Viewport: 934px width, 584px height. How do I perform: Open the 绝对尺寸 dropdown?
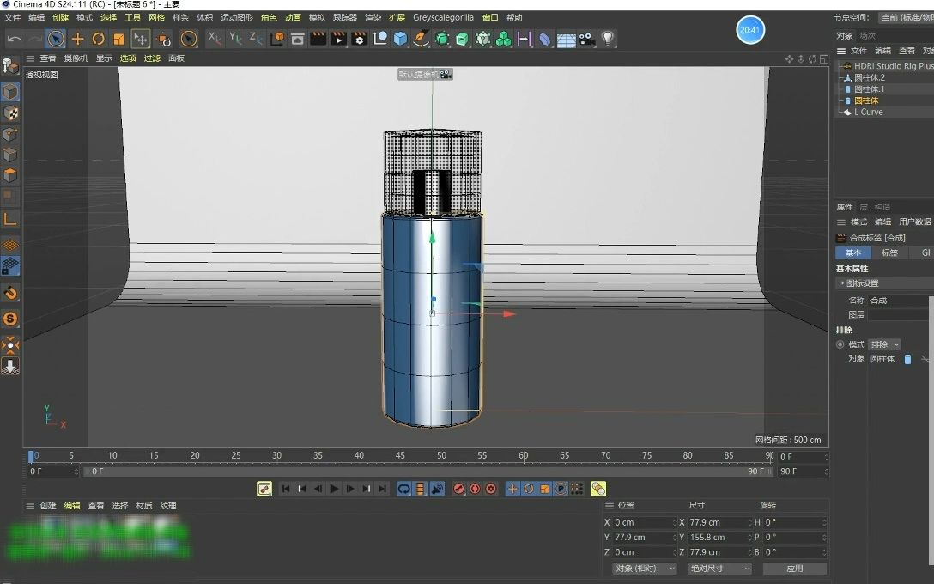[719, 568]
